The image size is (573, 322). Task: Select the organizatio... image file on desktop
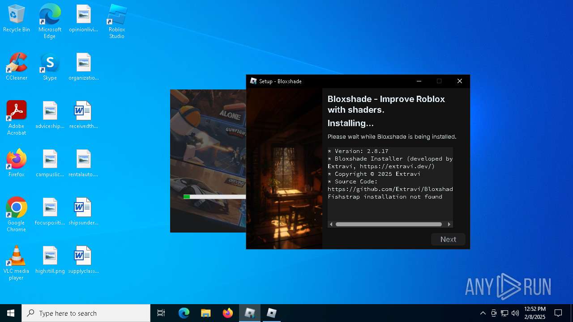click(83, 67)
